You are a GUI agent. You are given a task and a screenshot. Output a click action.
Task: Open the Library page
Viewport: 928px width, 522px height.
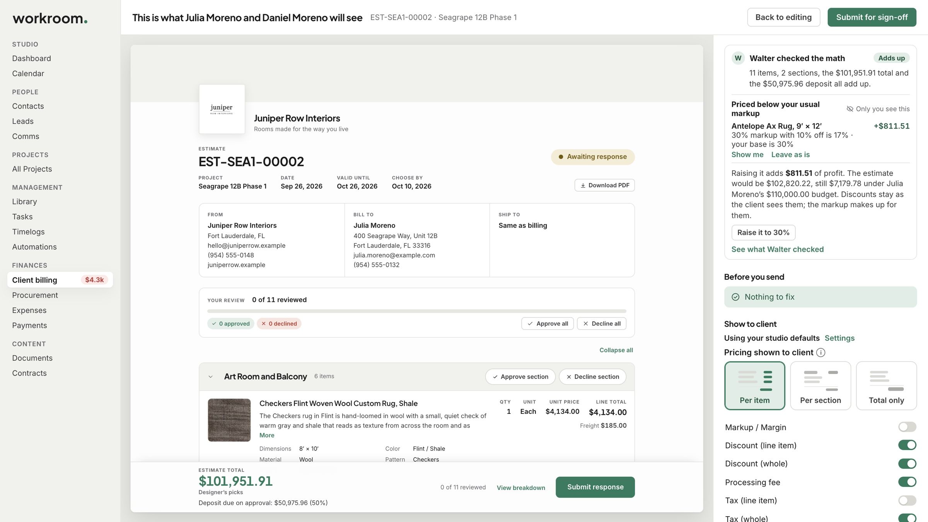point(24,201)
